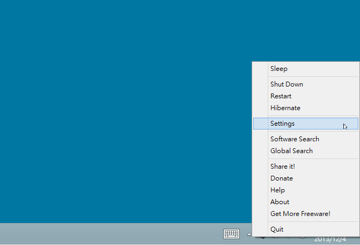Screen dimensions: 360x245
Task: Click Restart in the context menu
Action: (306, 96)
